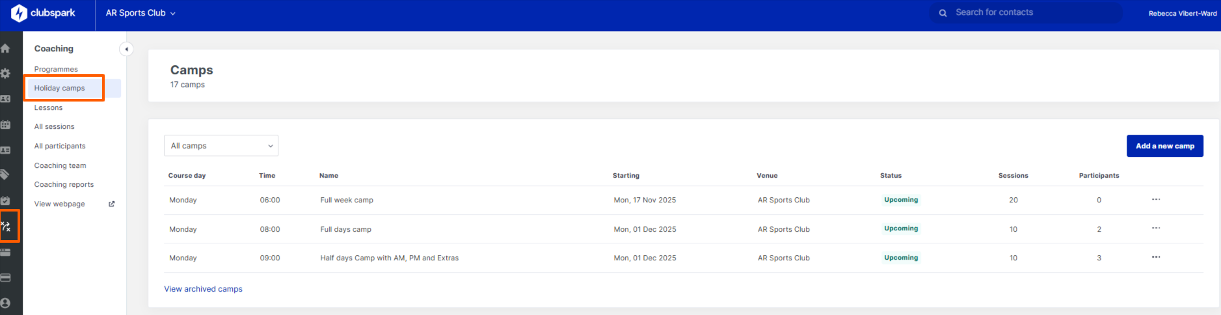The height and width of the screenshot is (315, 1221).
Task: Open View archived camps link
Action: click(203, 289)
